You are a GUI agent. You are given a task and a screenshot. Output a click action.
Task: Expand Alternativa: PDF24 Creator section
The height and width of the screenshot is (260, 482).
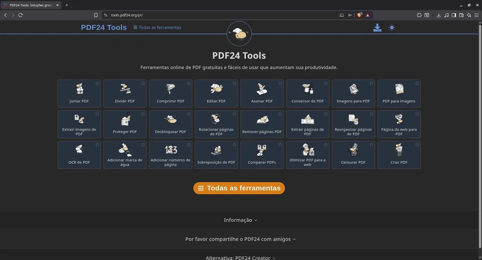[241, 258]
